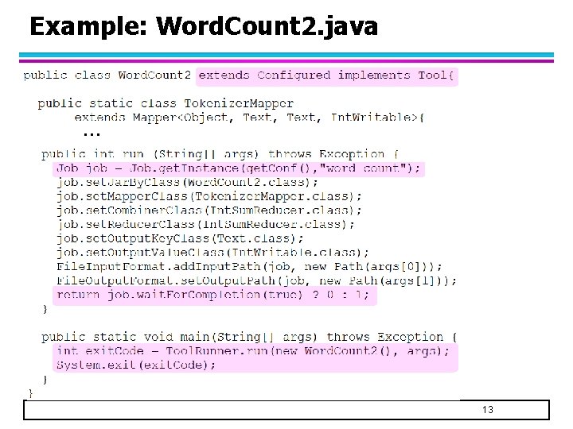This screenshot has height=429, width=573.
Task: Click highlighted 'System.exit(exitCode);' line
Action: coord(136,365)
